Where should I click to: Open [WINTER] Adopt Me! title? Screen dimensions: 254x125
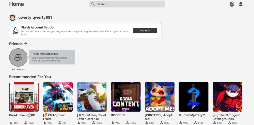(x=158, y=117)
